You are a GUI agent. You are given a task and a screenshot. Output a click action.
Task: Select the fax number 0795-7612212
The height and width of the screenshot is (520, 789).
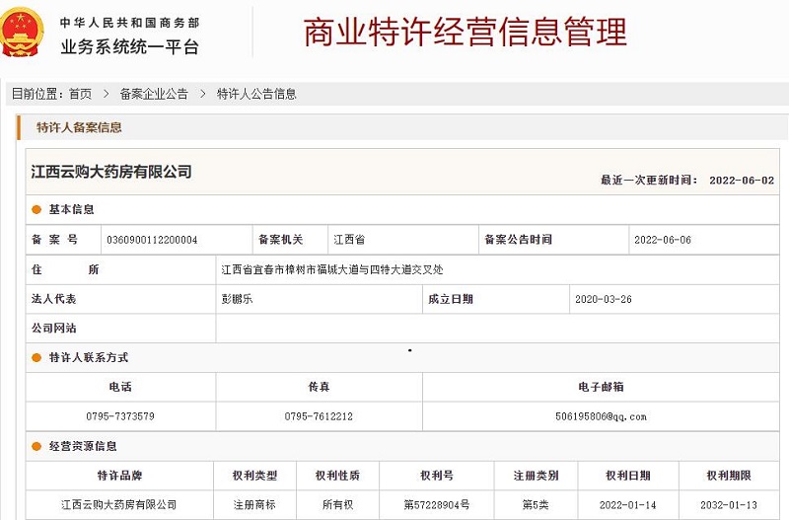pyautogui.click(x=319, y=416)
